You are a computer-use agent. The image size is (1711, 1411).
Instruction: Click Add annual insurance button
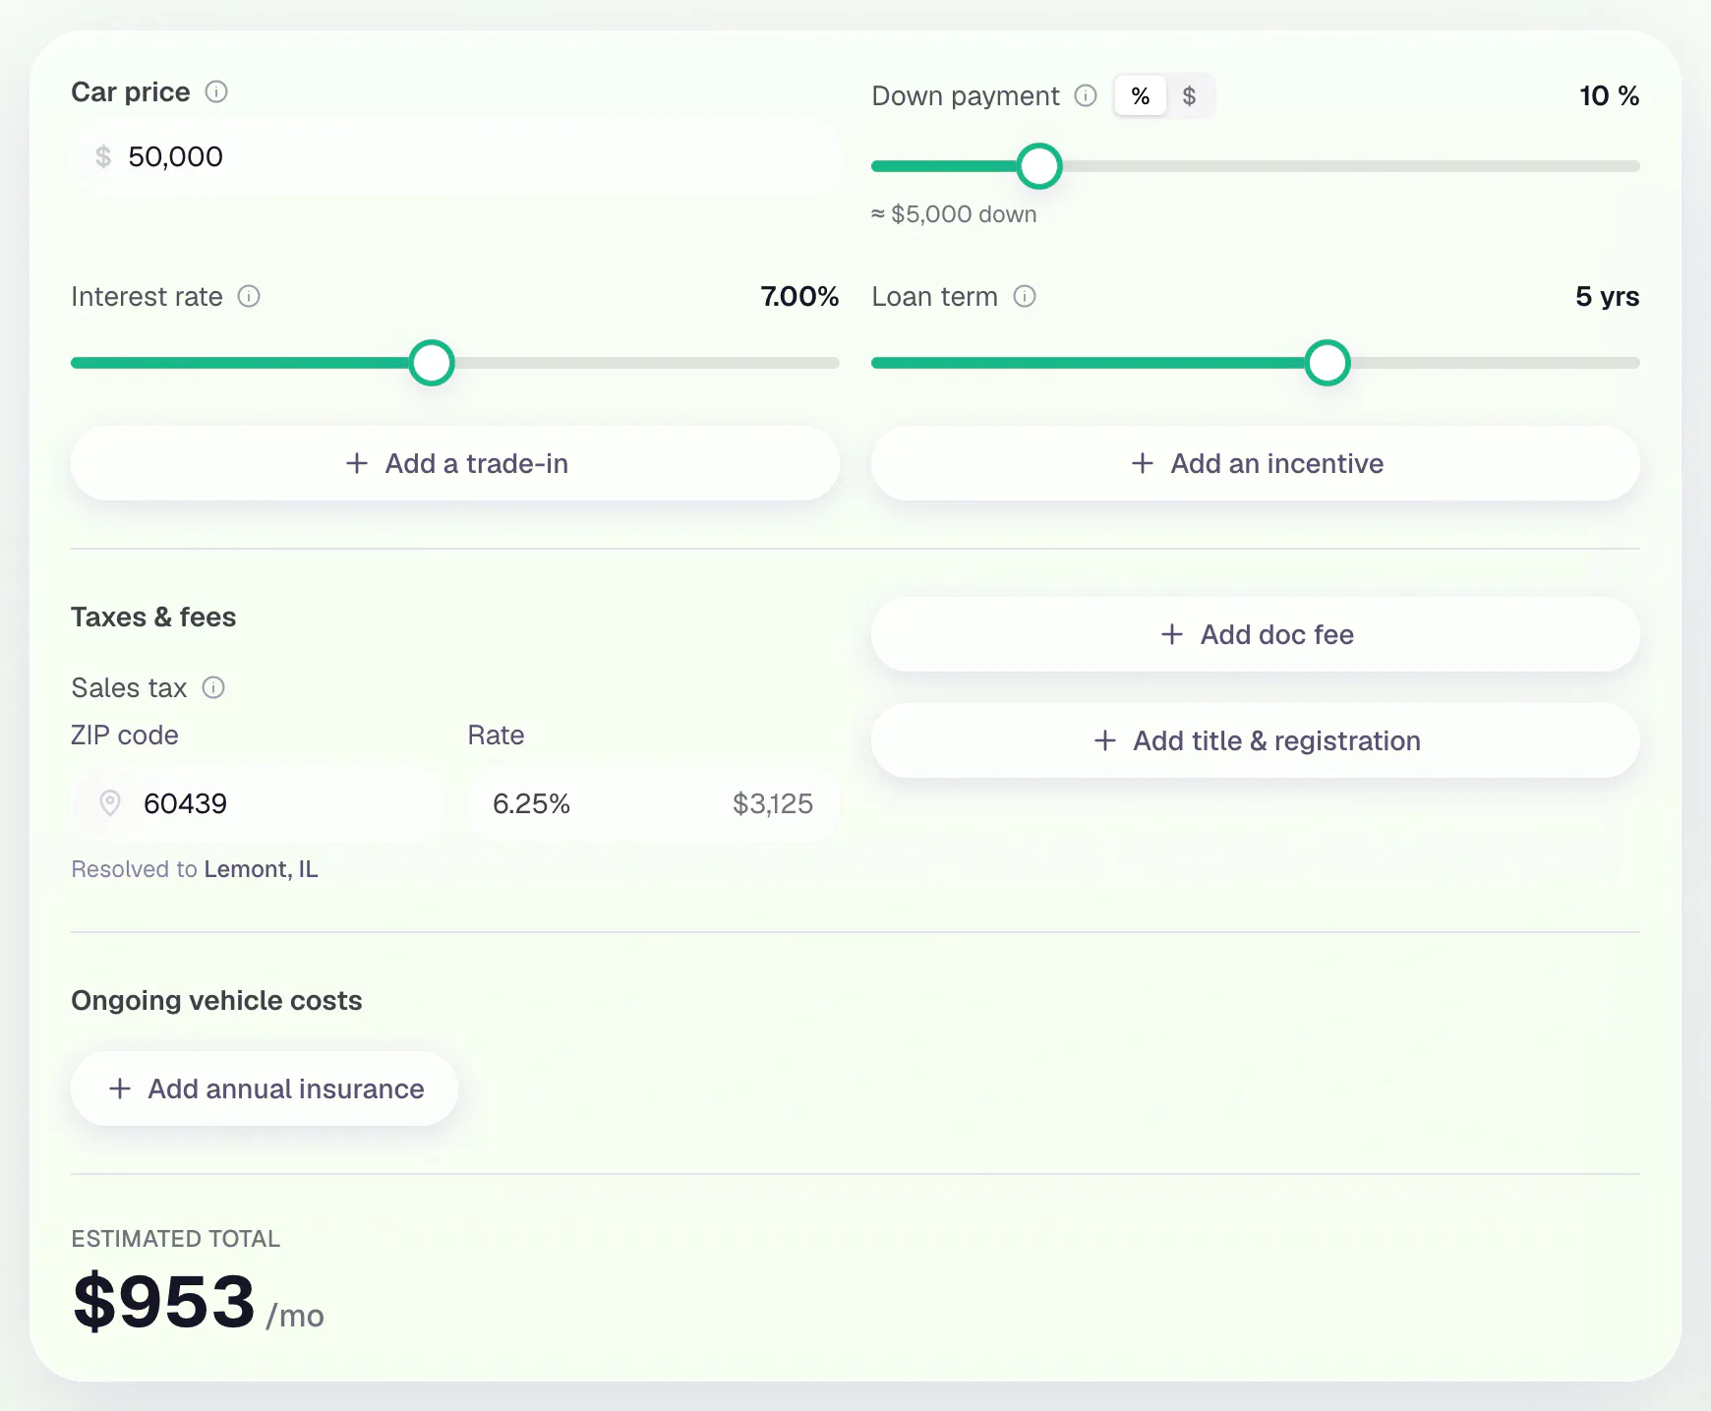[x=265, y=1088]
